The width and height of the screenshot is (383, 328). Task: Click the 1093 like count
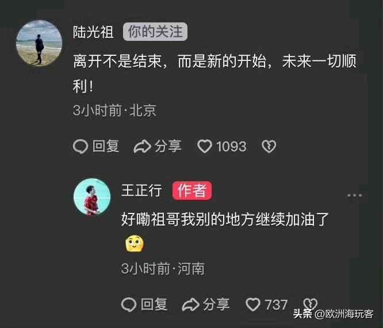click(x=231, y=146)
